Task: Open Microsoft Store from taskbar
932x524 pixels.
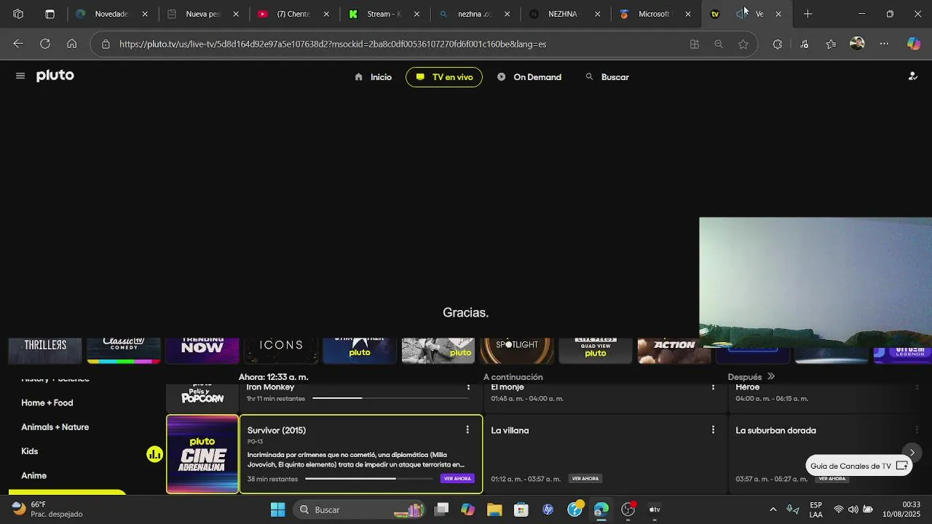Action: [x=521, y=509]
